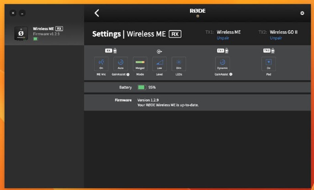Image resolution: width=314 pixels, height=190 pixels.
Task: Unpair the TX1 Wireless ME transmitter
Action: pos(223,38)
